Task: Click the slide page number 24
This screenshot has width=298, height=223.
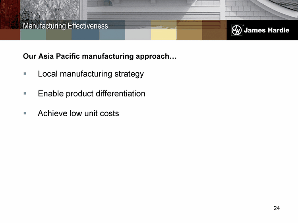Action: (277, 208)
